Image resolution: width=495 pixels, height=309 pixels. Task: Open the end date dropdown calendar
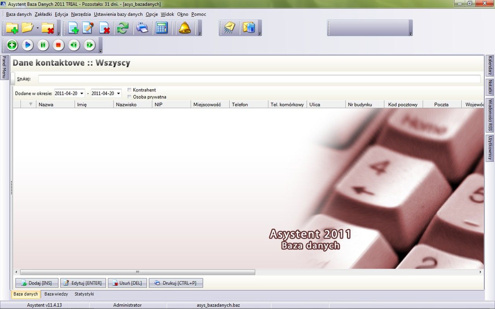[118, 93]
